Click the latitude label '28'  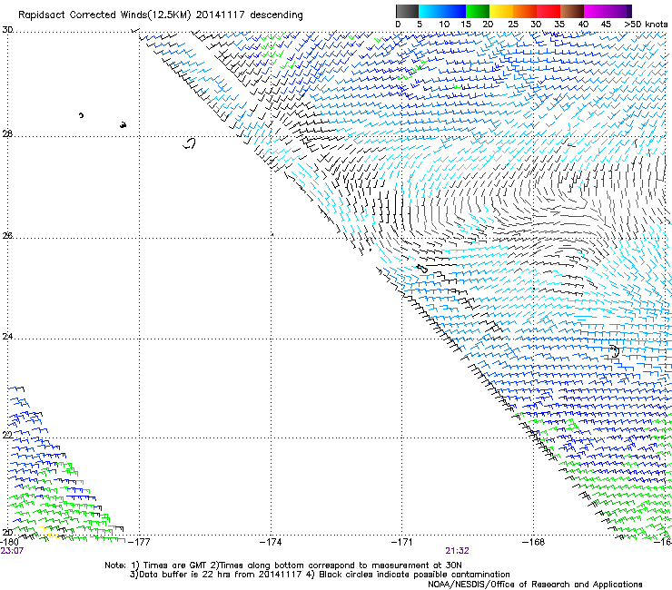point(7,133)
